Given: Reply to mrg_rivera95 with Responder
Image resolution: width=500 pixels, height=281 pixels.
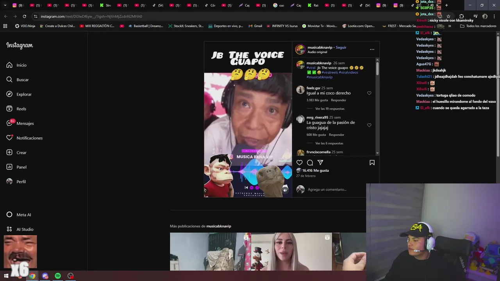Looking at the screenshot, I should (x=336, y=135).
